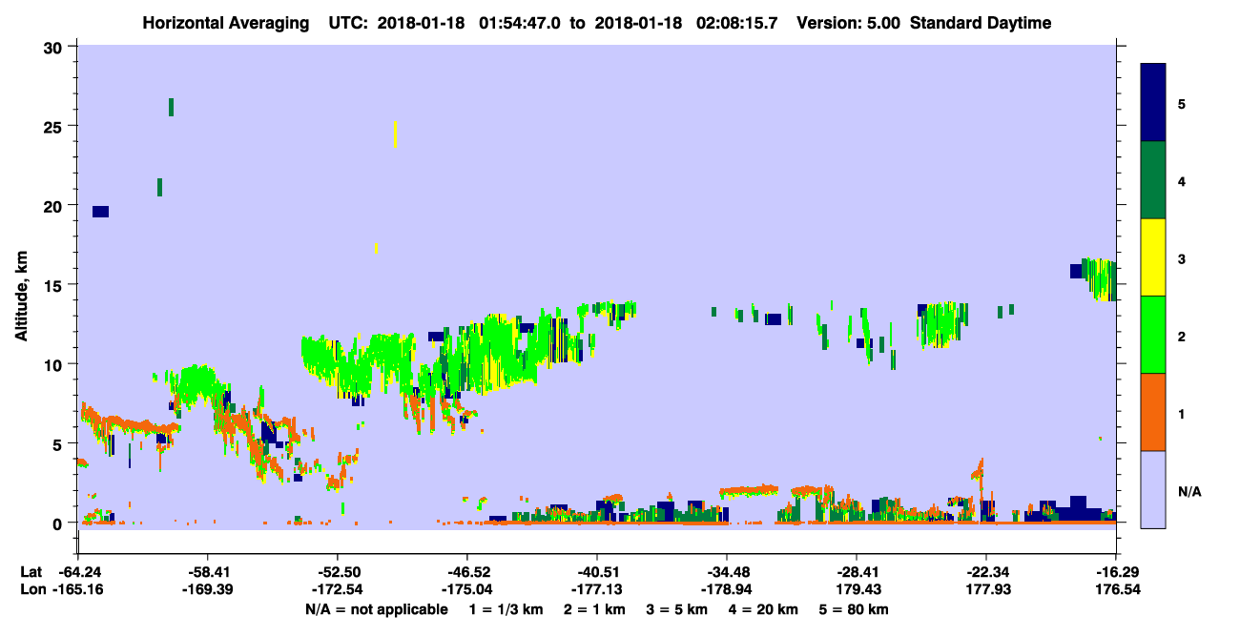Click the latitude value -58.41

(208, 572)
